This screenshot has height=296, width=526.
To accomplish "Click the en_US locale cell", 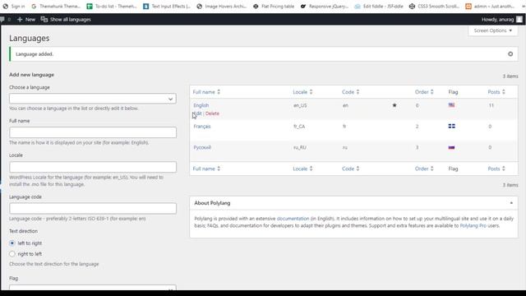I will click(300, 105).
